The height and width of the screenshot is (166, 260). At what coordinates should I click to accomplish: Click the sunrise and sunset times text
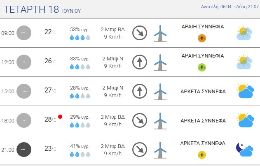tap(230, 7)
